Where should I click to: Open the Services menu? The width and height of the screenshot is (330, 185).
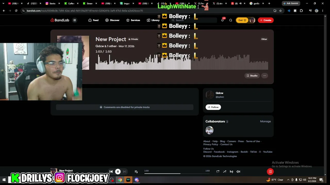click(x=133, y=20)
